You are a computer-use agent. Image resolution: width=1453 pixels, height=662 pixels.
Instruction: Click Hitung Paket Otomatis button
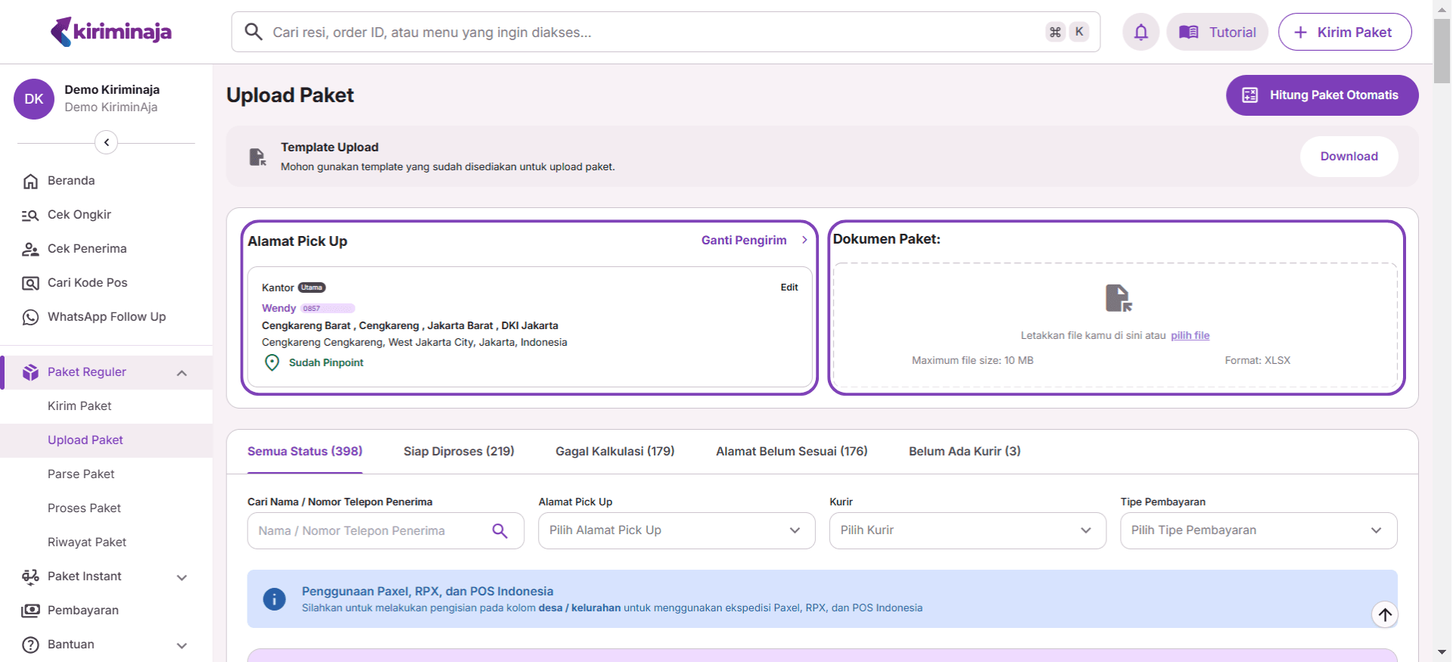coord(1321,95)
